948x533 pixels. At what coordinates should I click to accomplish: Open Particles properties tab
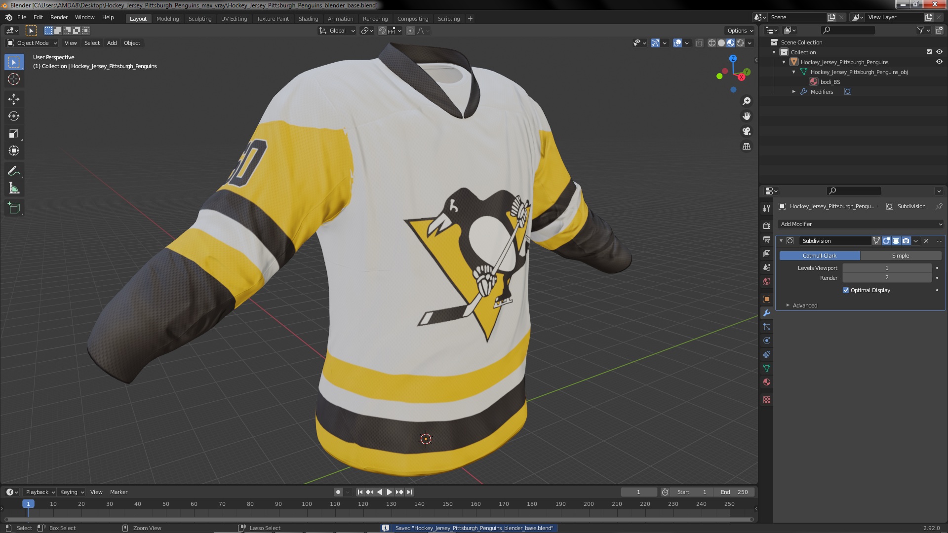click(767, 327)
